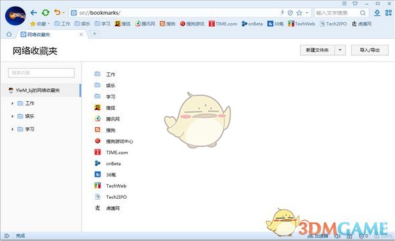Click the 加速器 status bar item

click(x=318, y=236)
